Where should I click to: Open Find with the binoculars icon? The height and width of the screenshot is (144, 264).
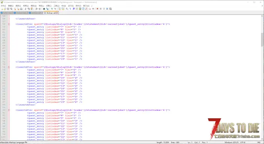coord(44,9)
